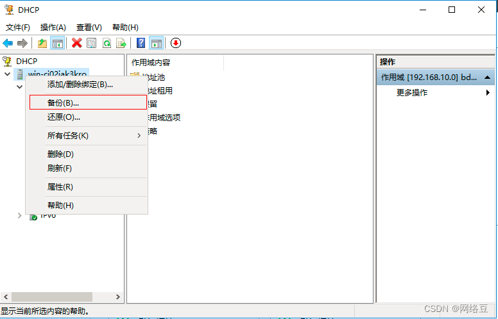The height and width of the screenshot is (319, 498).
Task: Open the 操作(A) menu in menu bar
Action: tap(53, 28)
